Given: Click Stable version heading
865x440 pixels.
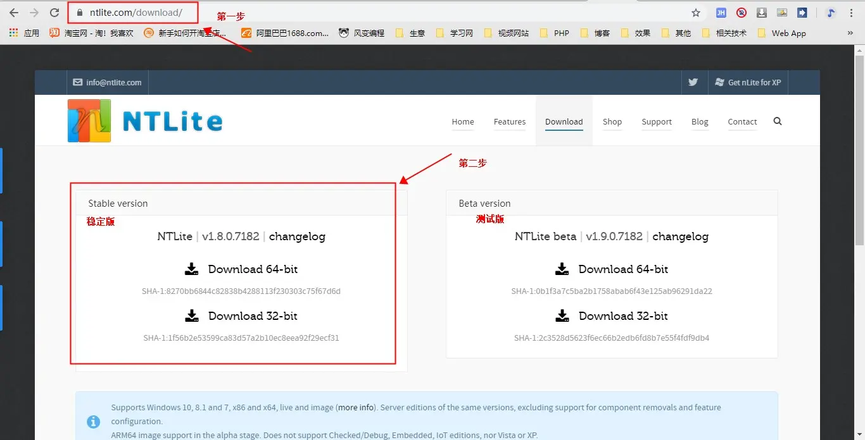Looking at the screenshot, I should pyautogui.click(x=118, y=204).
